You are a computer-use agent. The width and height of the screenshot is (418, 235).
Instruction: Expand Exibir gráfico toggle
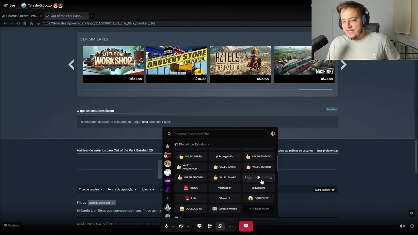[x=324, y=190]
